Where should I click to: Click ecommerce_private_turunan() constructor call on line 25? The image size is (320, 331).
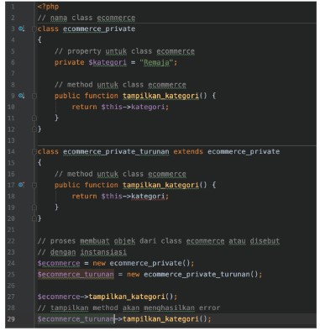tap(201, 274)
